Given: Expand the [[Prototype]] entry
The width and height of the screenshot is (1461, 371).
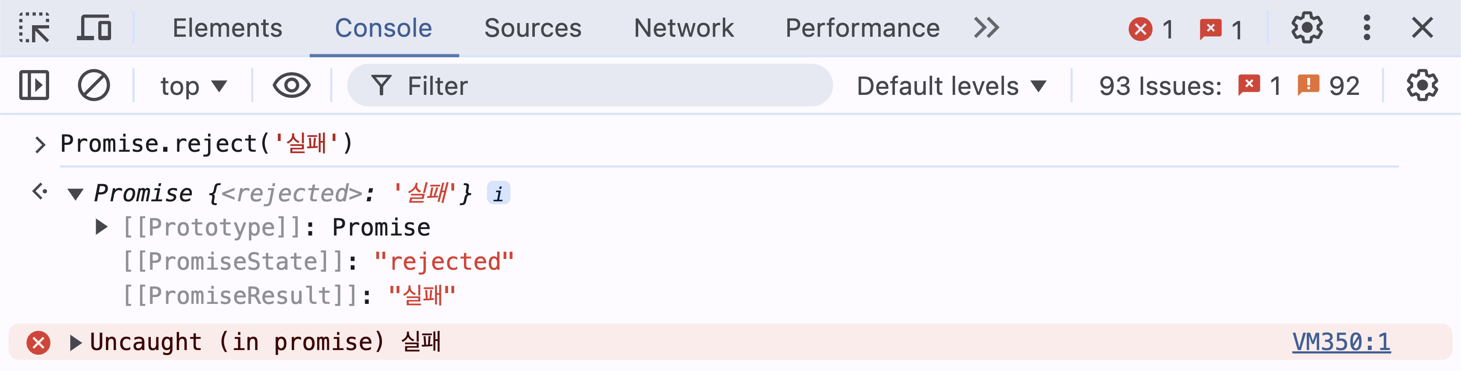Looking at the screenshot, I should (x=102, y=227).
